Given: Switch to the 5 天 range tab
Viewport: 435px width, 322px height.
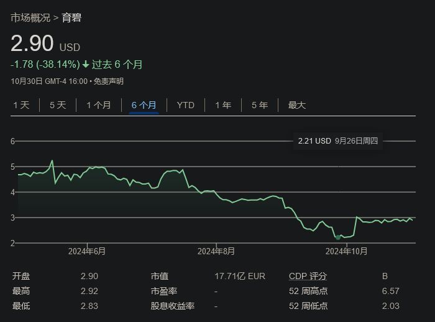Looking at the screenshot, I should [x=58, y=105].
